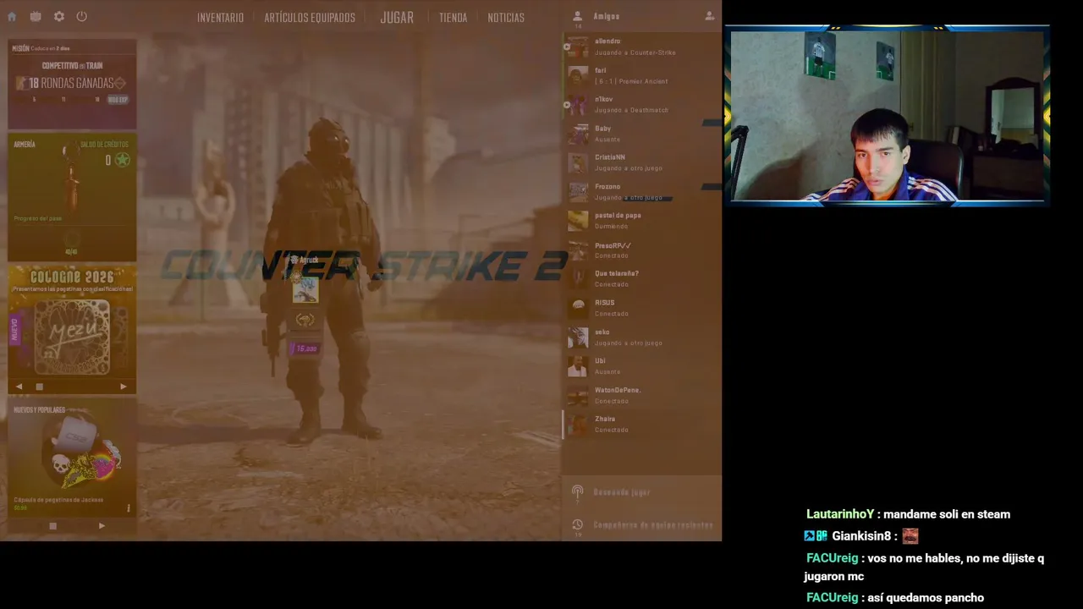Select friend CristiaNN in the list

coord(641,162)
